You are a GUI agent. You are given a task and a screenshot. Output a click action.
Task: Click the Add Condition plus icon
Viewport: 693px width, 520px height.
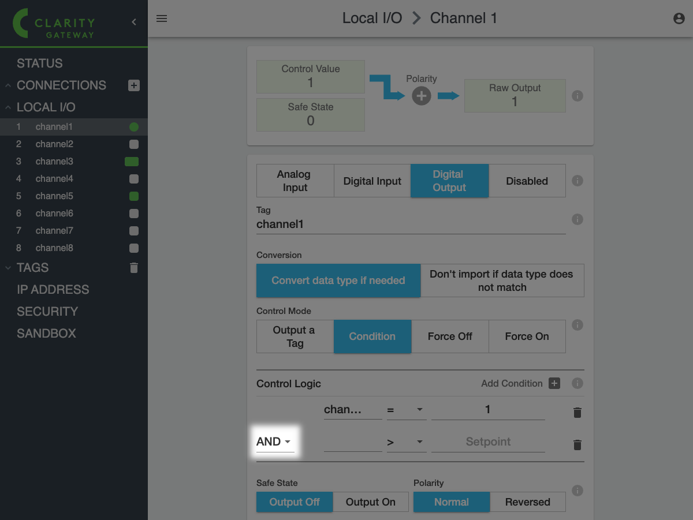click(x=554, y=383)
